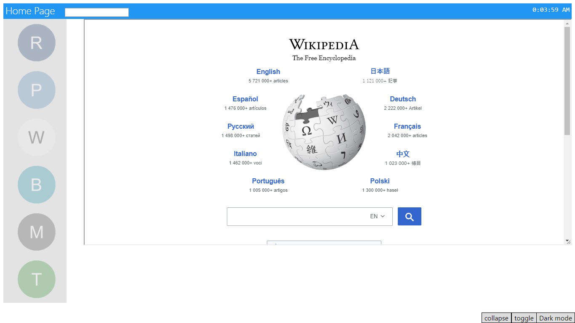Screen dimensions: 575x323
Task: Click the Home Page title
Action: (30, 11)
